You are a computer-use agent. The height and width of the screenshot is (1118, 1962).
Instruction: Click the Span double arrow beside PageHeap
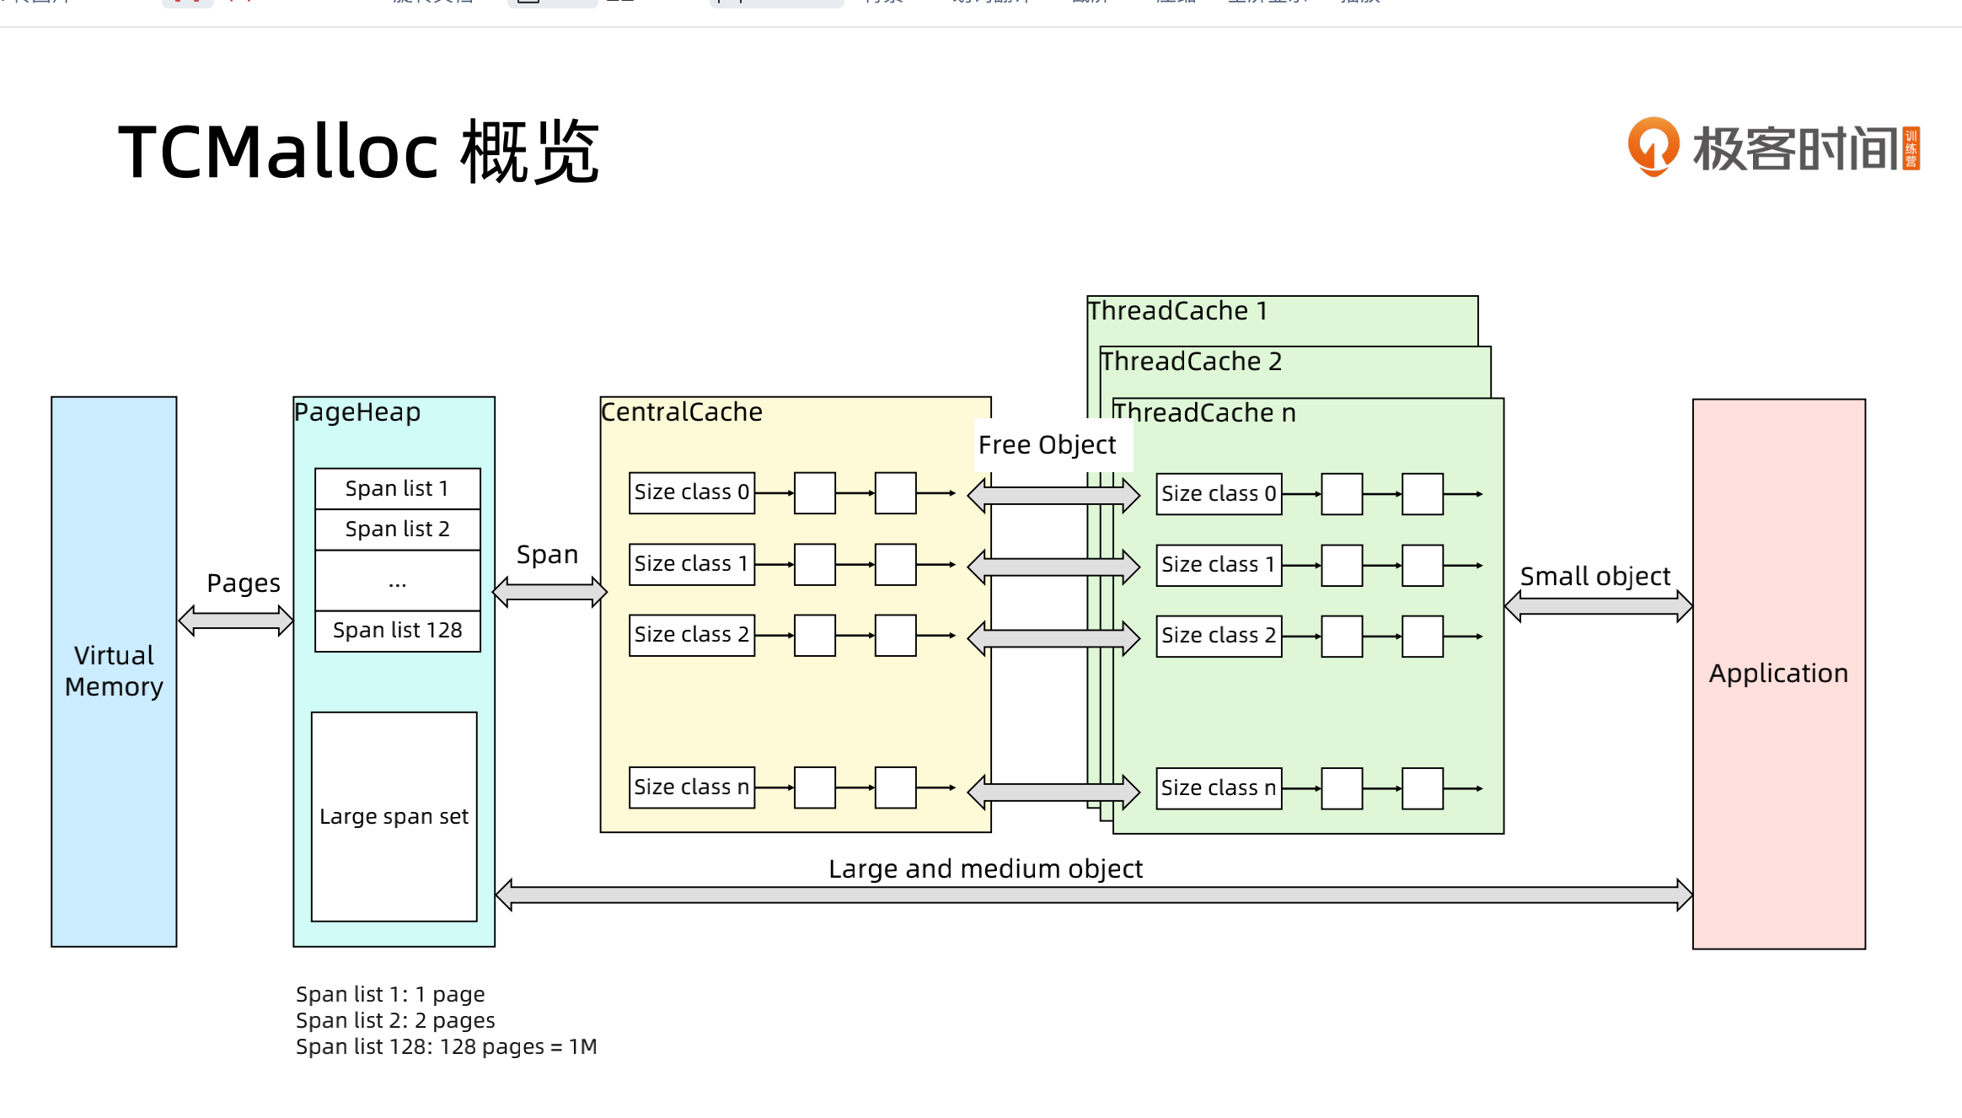click(549, 592)
